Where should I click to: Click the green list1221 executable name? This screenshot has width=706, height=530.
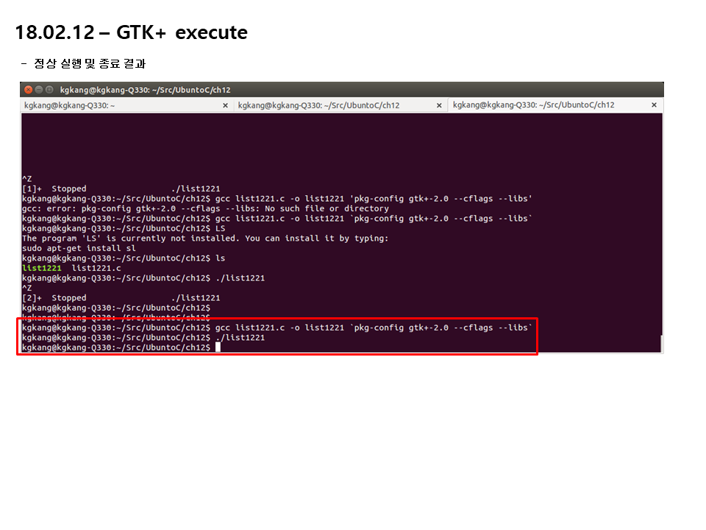pyautogui.click(x=41, y=268)
